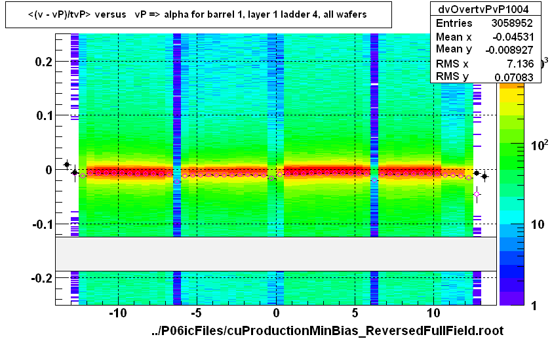Image resolution: width=552 pixels, height=339 pixels.
Task: Click the file path label cuProductionMinBias_ReversedFullField.root
Action: (x=327, y=330)
